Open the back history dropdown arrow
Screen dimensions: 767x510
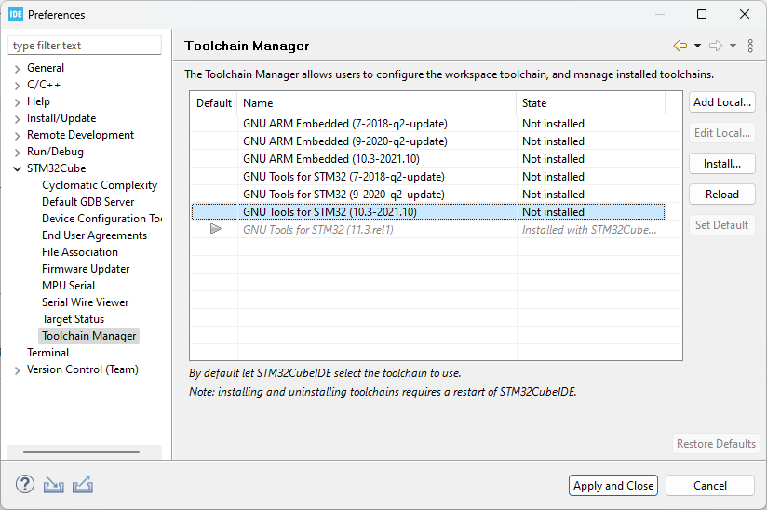697,46
